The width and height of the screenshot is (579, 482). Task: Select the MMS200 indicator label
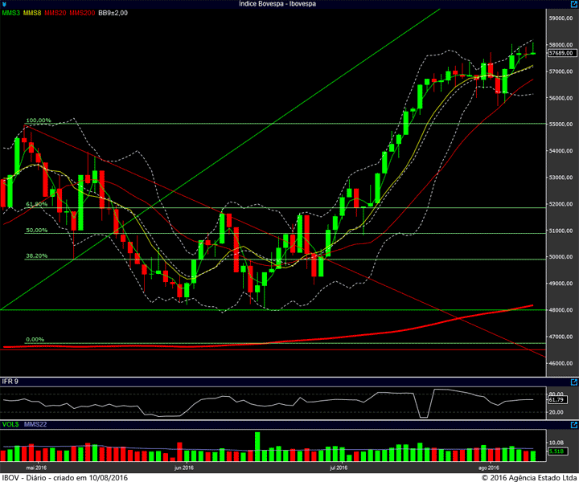pyautogui.click(x=82, y=13)
